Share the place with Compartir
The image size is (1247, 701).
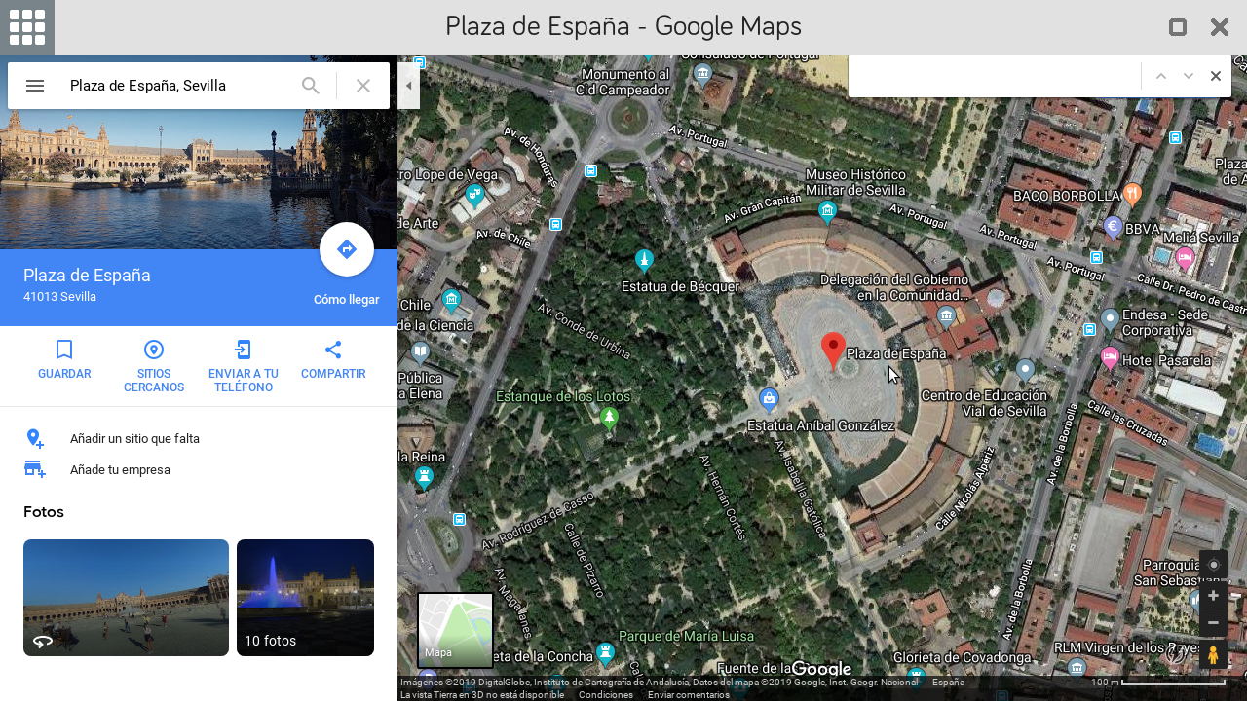coord(333,359)
